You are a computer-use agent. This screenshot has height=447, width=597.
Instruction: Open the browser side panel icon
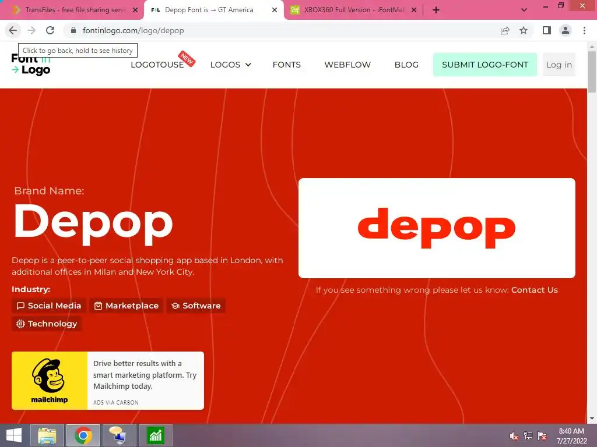[547, 30]
